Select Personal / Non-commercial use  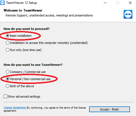point(28,79)
